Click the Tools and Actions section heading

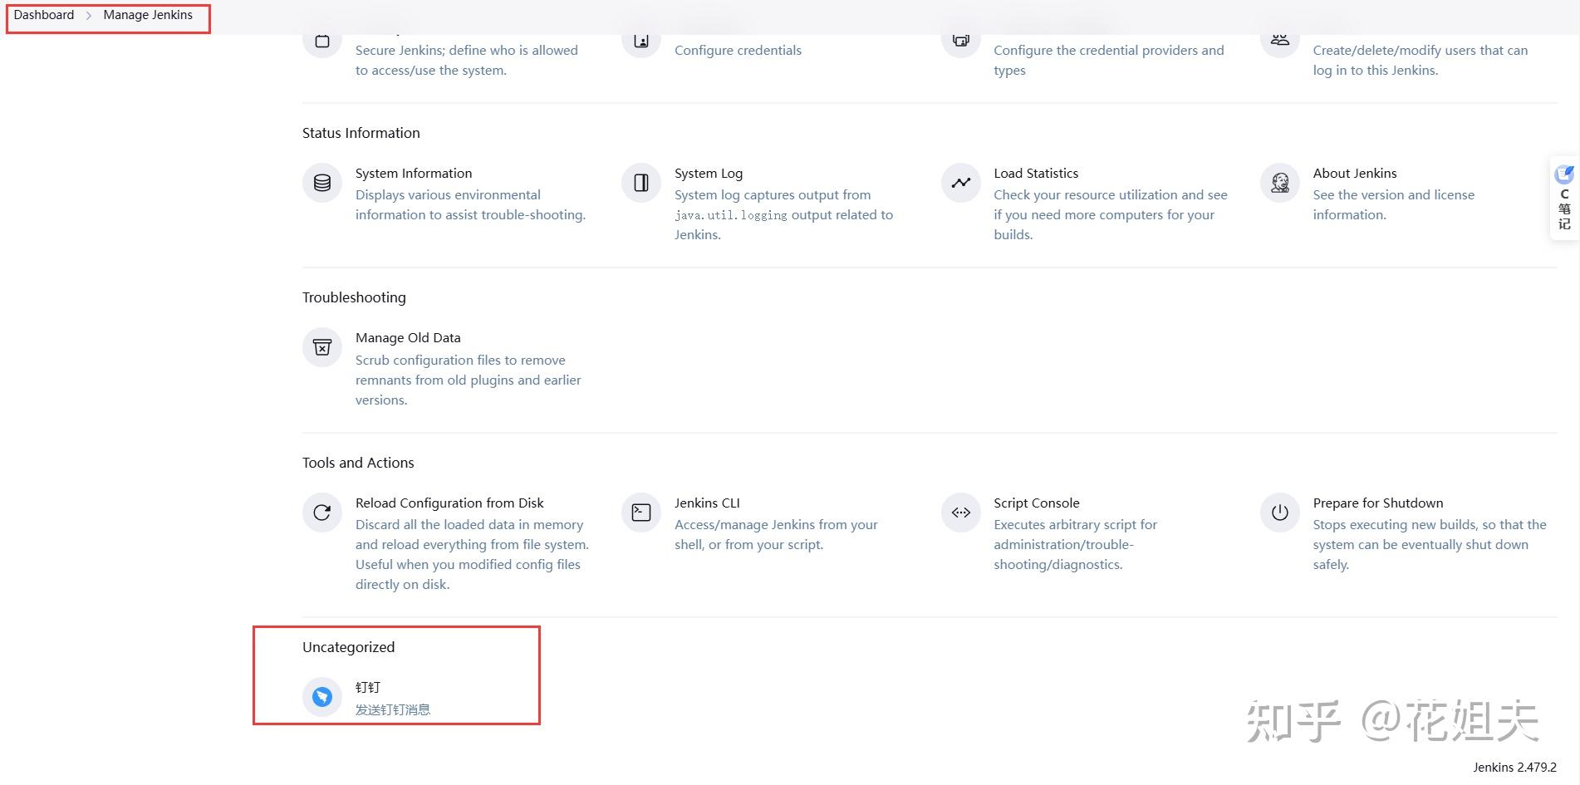pos(358,463)
